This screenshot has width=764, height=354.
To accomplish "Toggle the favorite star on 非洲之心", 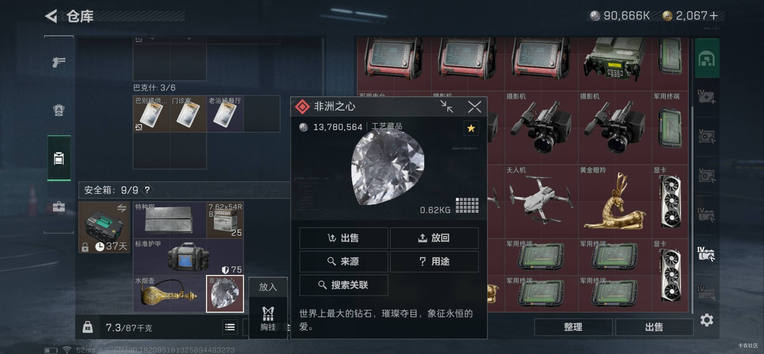I will pyautogui.click(x=471, y=128).
